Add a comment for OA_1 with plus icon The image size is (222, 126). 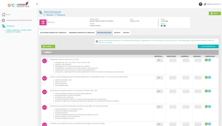point(206,60)
